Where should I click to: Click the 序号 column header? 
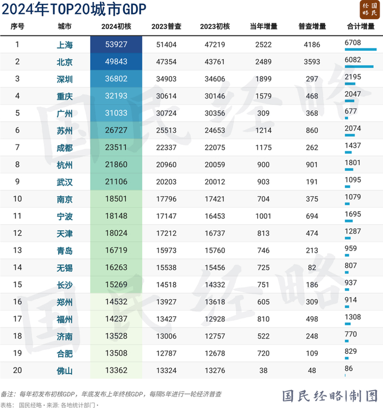(18, 27)
